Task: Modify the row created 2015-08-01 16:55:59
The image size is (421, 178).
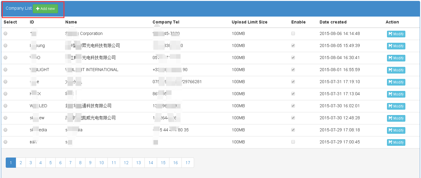Action: [396, 70]
